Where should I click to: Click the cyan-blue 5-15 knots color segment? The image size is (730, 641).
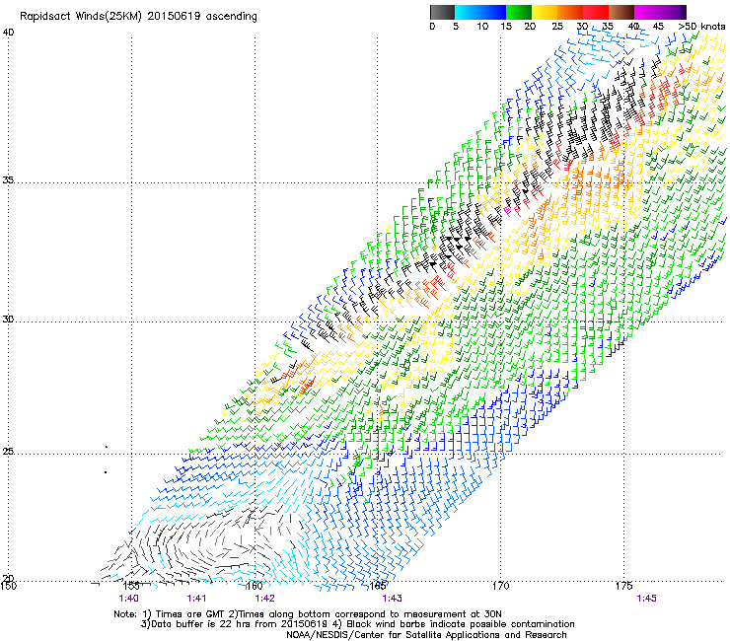point(480,12)
